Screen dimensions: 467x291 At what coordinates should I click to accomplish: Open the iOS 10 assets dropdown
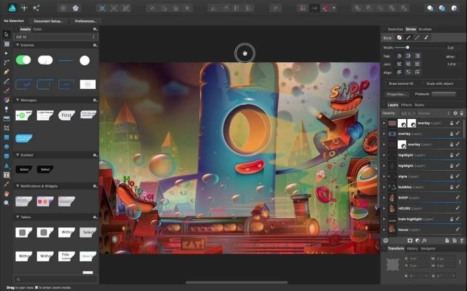click(x=56, y=36)
